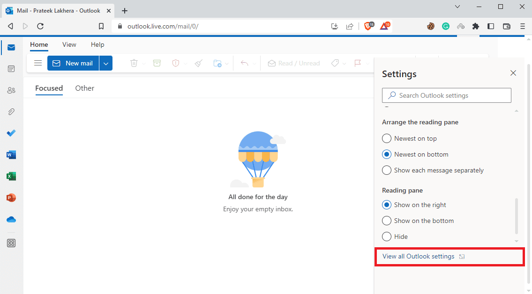Click the browser address bar URL
This screenshot has width=532, height=294.
163,26
